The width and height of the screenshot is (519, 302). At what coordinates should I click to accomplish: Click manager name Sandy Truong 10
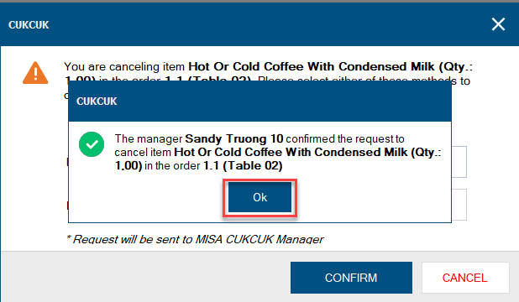pyautogui.click(x=234, y=138)
